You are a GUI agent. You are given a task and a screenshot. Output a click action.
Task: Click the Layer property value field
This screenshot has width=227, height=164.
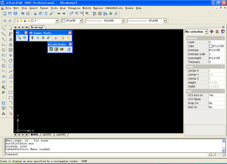point(216,42)
